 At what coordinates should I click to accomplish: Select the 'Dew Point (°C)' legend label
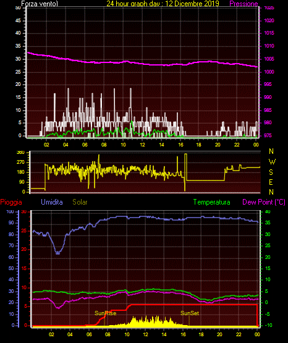click(264, 202)
